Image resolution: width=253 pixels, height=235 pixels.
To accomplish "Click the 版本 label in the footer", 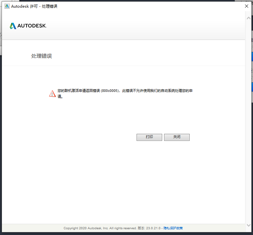I will click(141, 228).
